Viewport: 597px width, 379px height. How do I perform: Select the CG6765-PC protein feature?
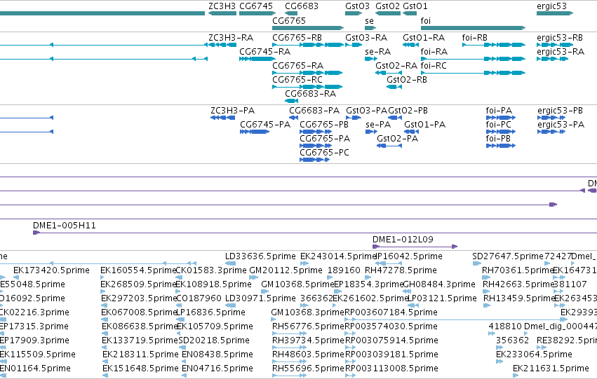tap(314, 160)
